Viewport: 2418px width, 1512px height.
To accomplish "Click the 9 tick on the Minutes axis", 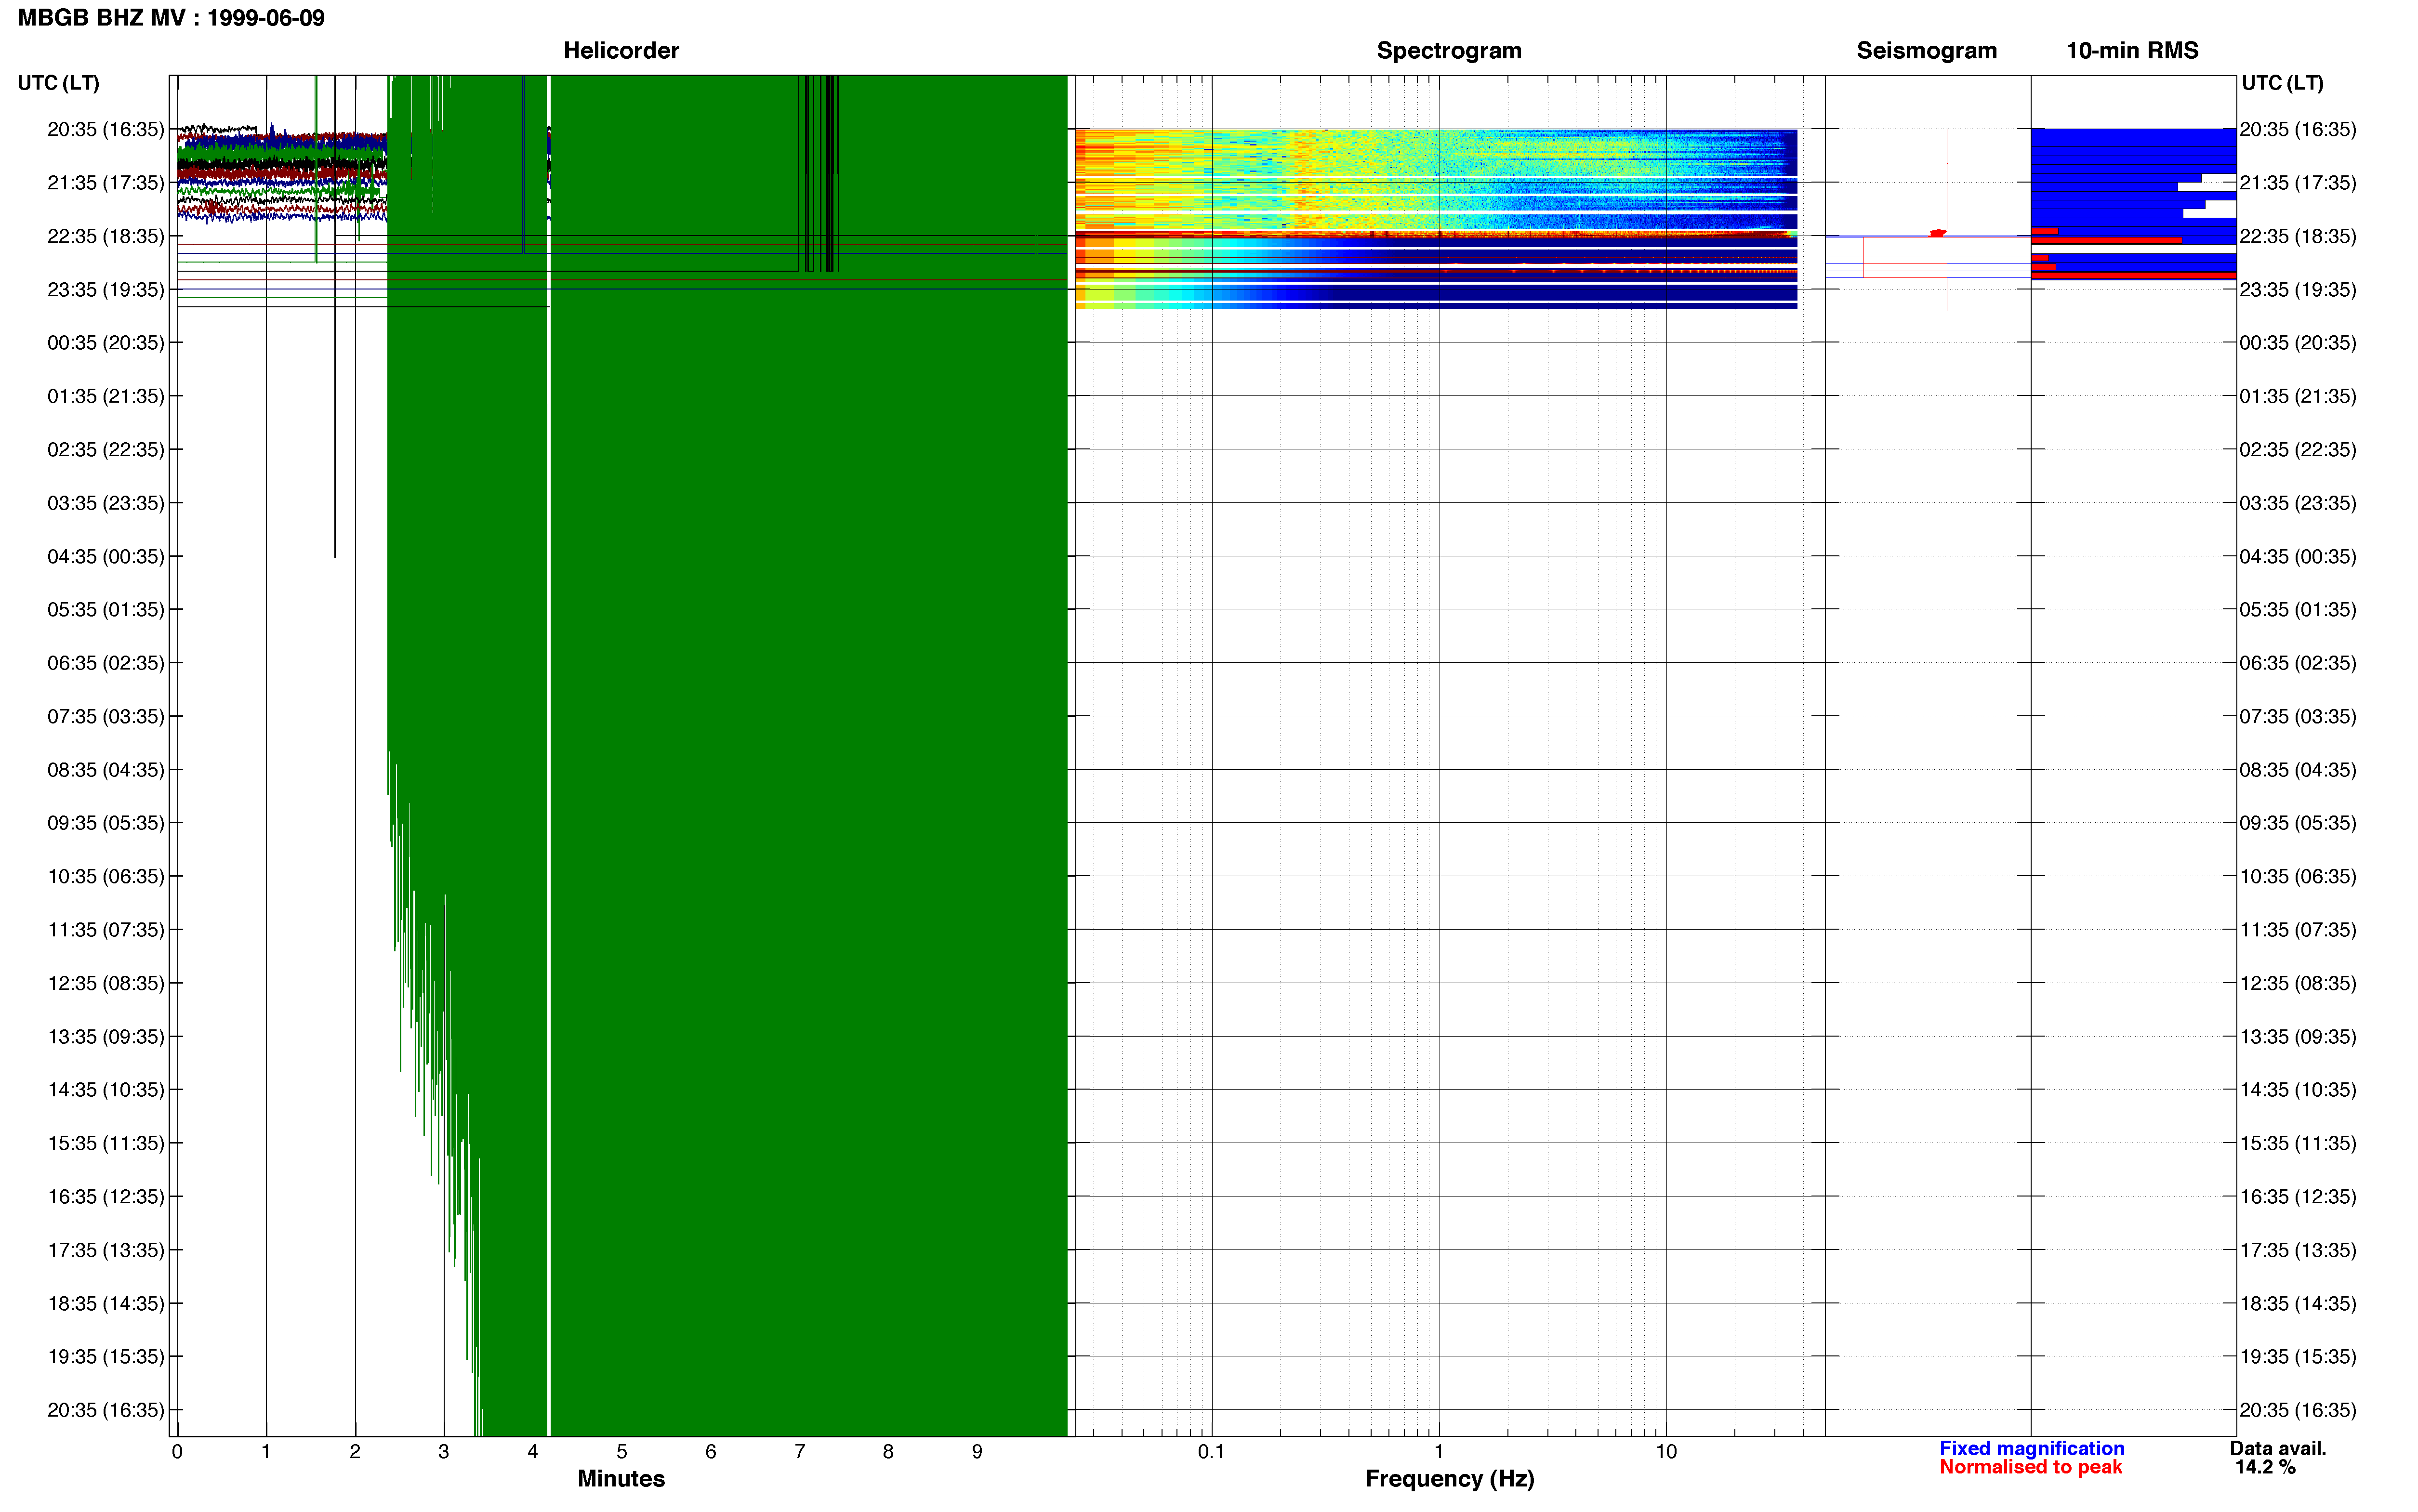I will point(977,1451).
